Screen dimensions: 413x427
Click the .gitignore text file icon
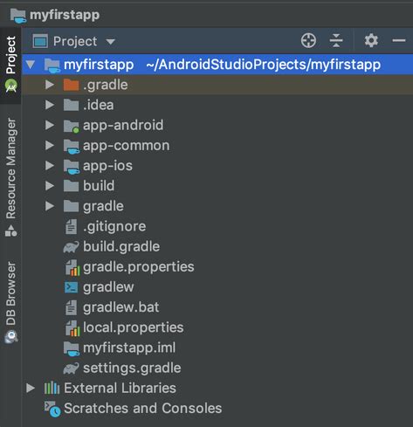[71, 227]
